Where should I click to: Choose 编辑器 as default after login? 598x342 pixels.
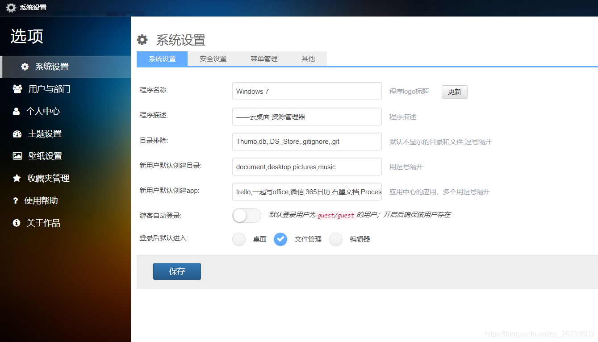point(336,239)
